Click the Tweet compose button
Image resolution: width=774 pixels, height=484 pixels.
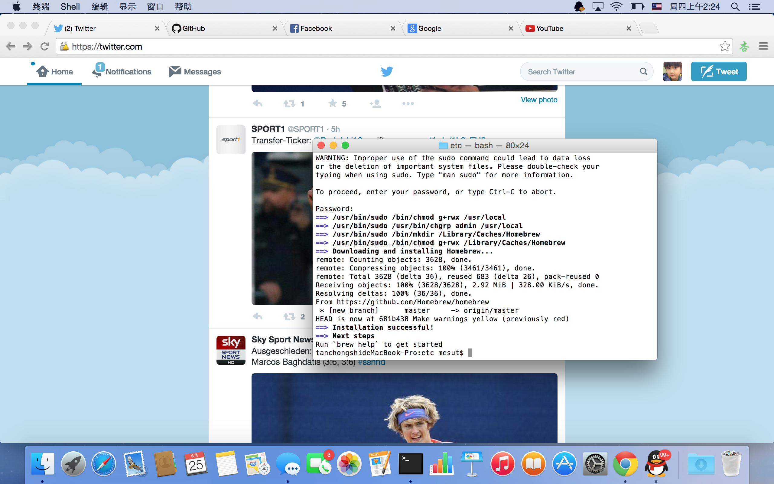tap(719, 71)
